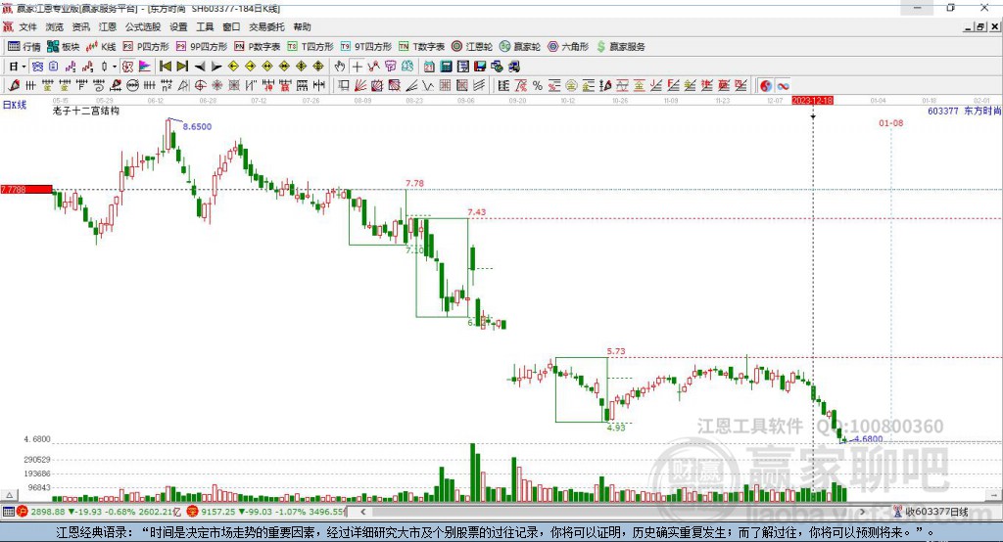
Task: Open the 9P四方形 tool
Action: coord(202,47)
